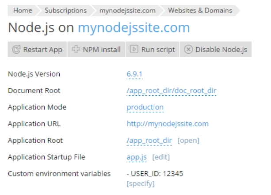This screenshot has height=195, width=271.
Task: Open Websites & Domains breadcrumb
Action: (199, 10)
